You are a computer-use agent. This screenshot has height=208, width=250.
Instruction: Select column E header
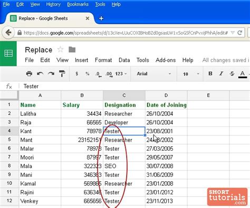click(x=208, y=95)
